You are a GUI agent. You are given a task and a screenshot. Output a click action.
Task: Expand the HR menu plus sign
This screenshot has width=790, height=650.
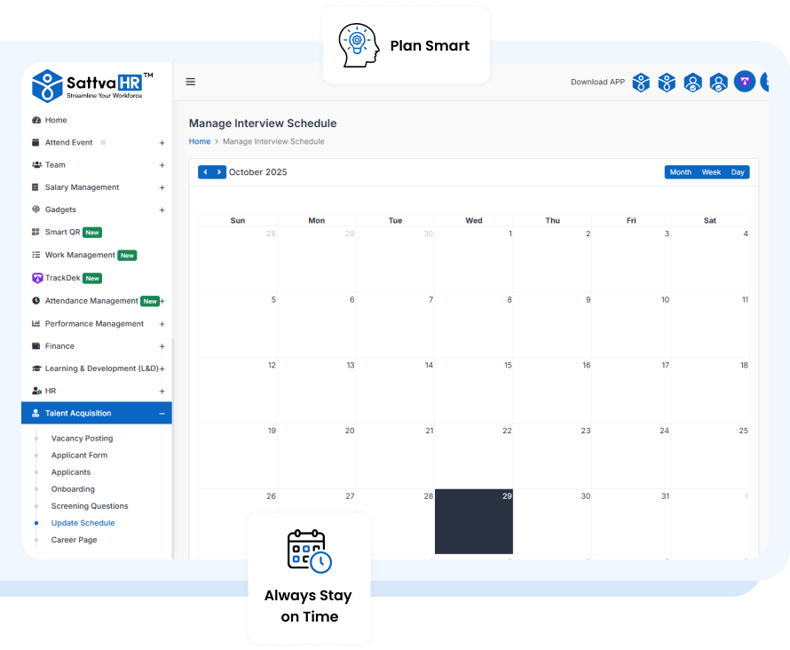[x=162, y=391]
